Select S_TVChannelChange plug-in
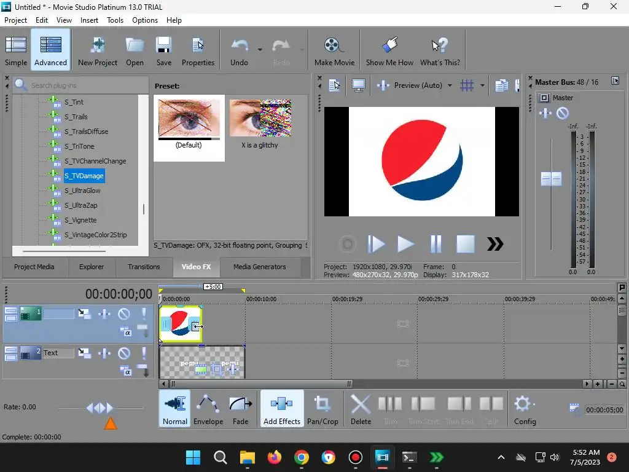This screenshot has height=472, width=629. pos(95,161)
